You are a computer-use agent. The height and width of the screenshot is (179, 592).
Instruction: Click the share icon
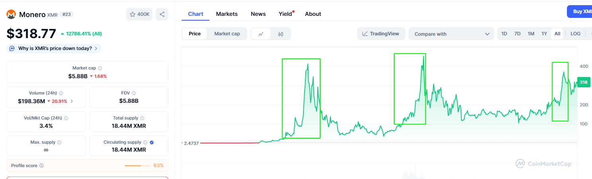(162, 14)
